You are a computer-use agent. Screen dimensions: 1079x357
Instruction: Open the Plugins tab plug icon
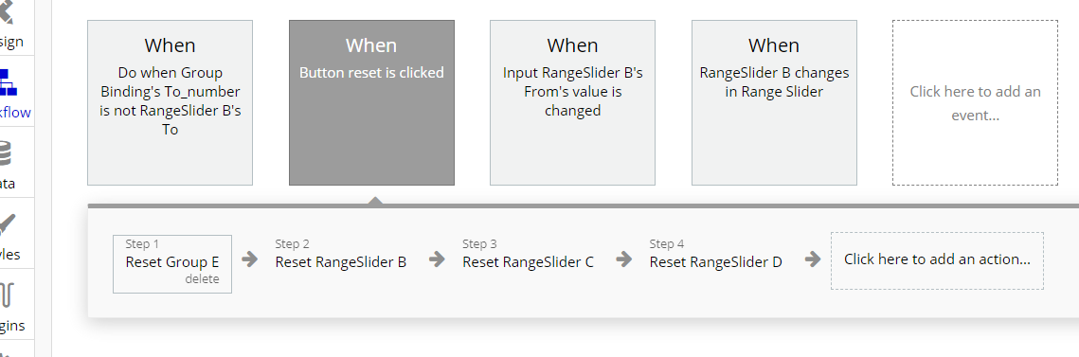click(x=7, y=296)
